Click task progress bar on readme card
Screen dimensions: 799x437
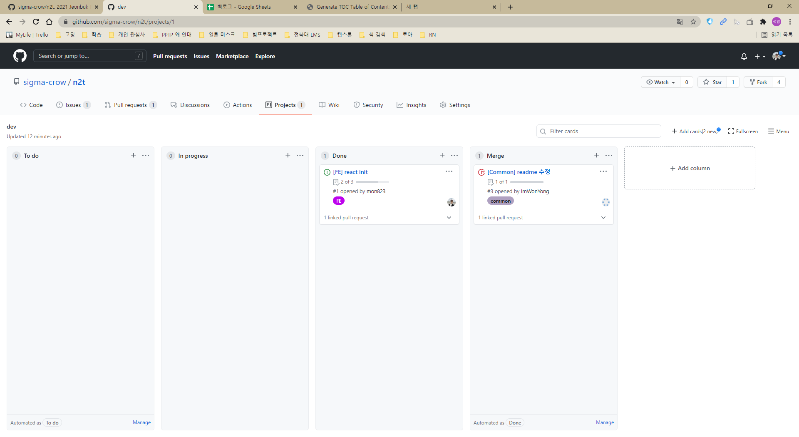pos(527,182)
